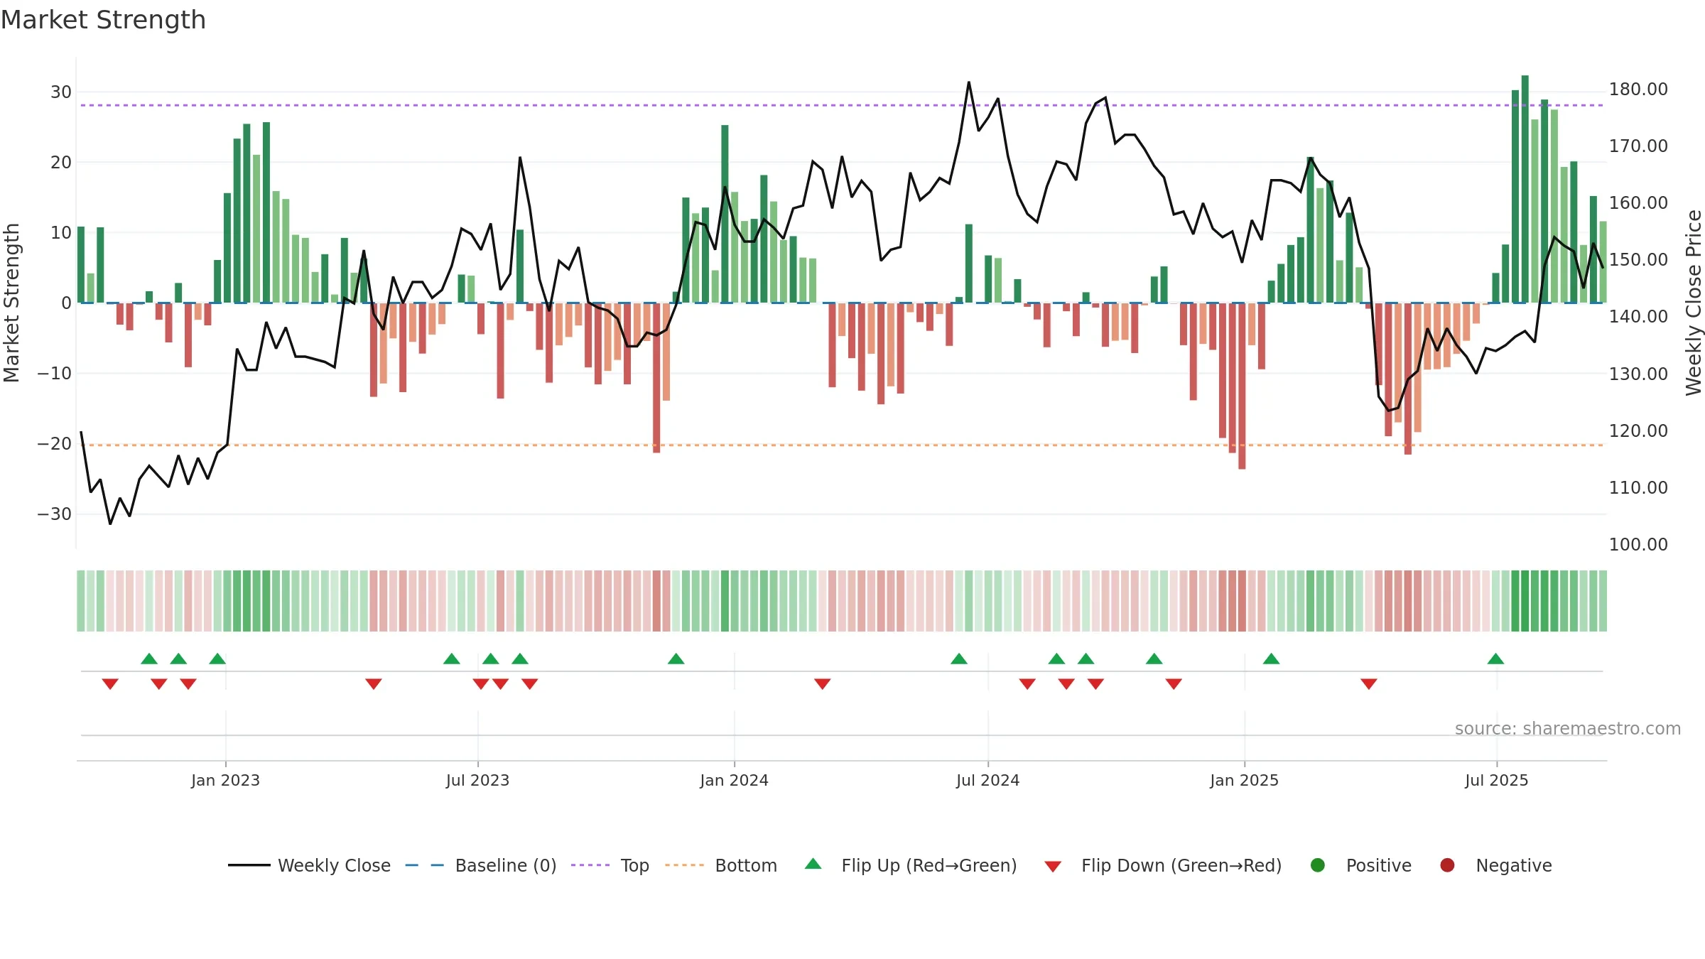The image size is (1705, 959).
Task: Click the Market Strength chart title
Action: point(103,20)
